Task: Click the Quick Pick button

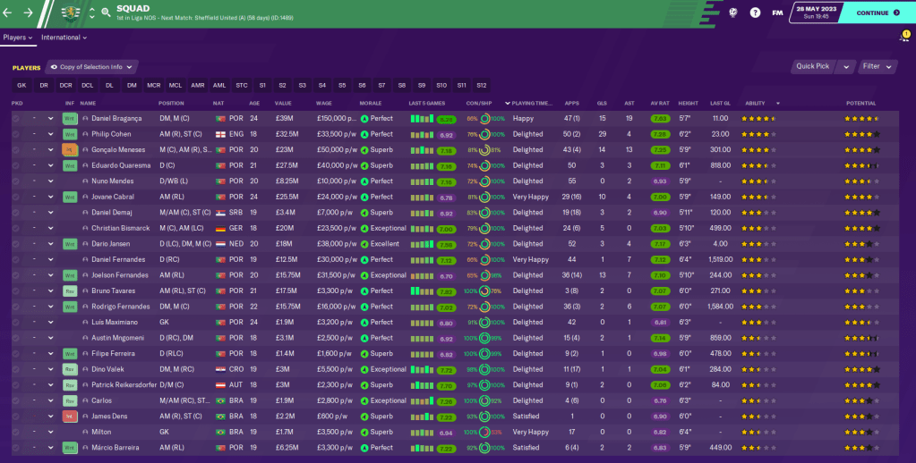Action: tap(819, 66)
